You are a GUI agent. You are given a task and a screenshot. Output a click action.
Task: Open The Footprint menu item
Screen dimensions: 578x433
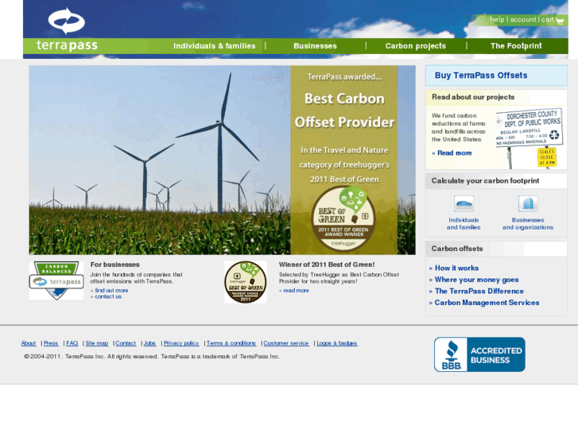[x=516, y=46]
